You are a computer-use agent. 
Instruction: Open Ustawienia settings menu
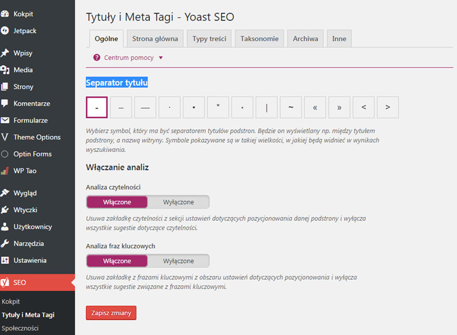click(30, 260)
